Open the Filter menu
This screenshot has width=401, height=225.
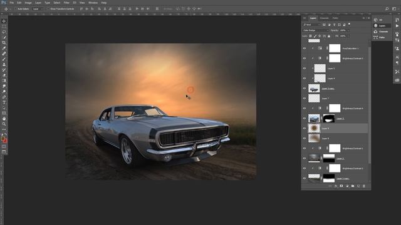pos(66,2)
